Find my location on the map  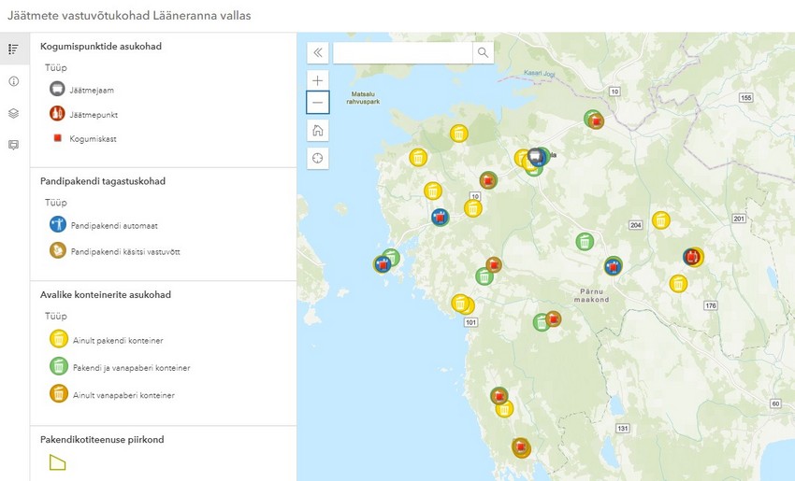pos(318,158)
